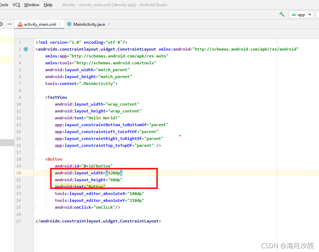This screenshot has height=252, width=319.
Task: Click the xmlns:app namespace declaration
Action: (107, 56)
